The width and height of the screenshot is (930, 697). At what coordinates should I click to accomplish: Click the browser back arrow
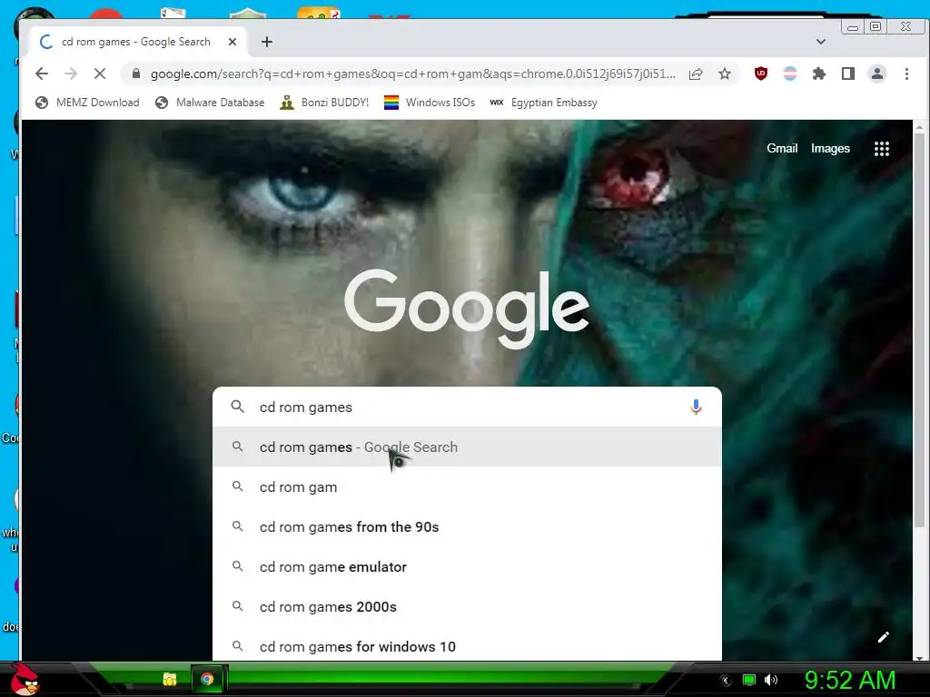(42, 74)
